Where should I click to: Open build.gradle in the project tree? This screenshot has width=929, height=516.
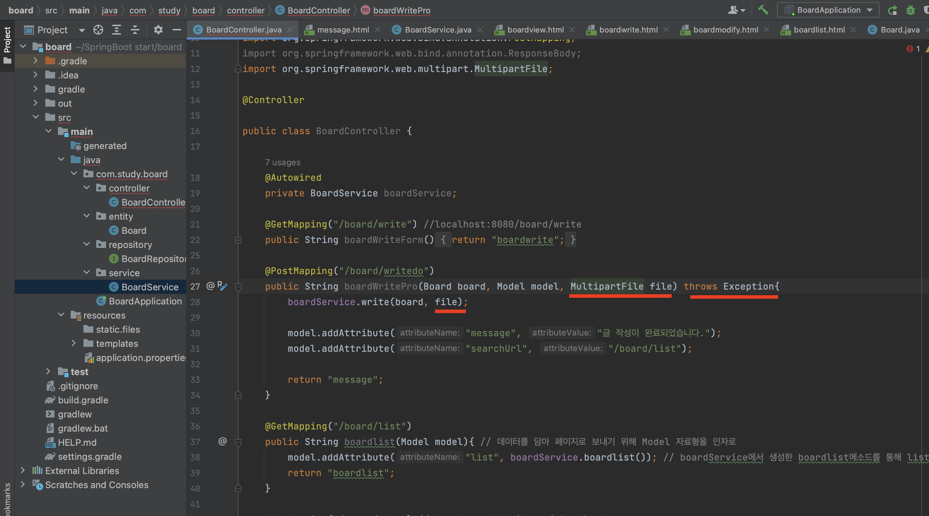pos(83,400)
